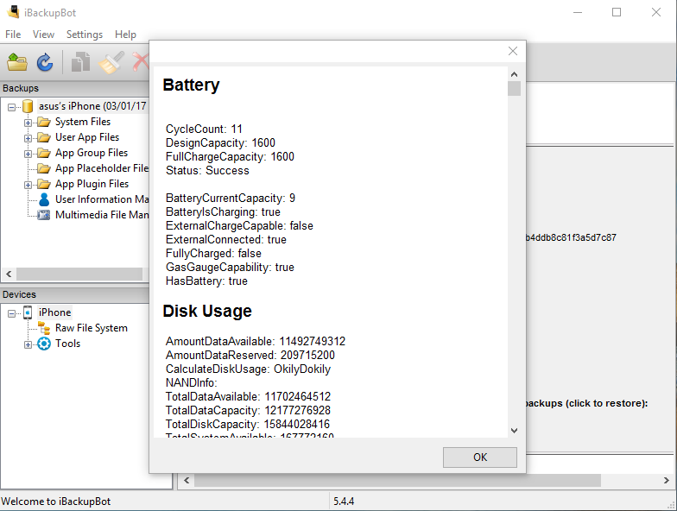Click the Tools gear icon
The height and width of the screenshot is (511, 677).
[43, 344]
